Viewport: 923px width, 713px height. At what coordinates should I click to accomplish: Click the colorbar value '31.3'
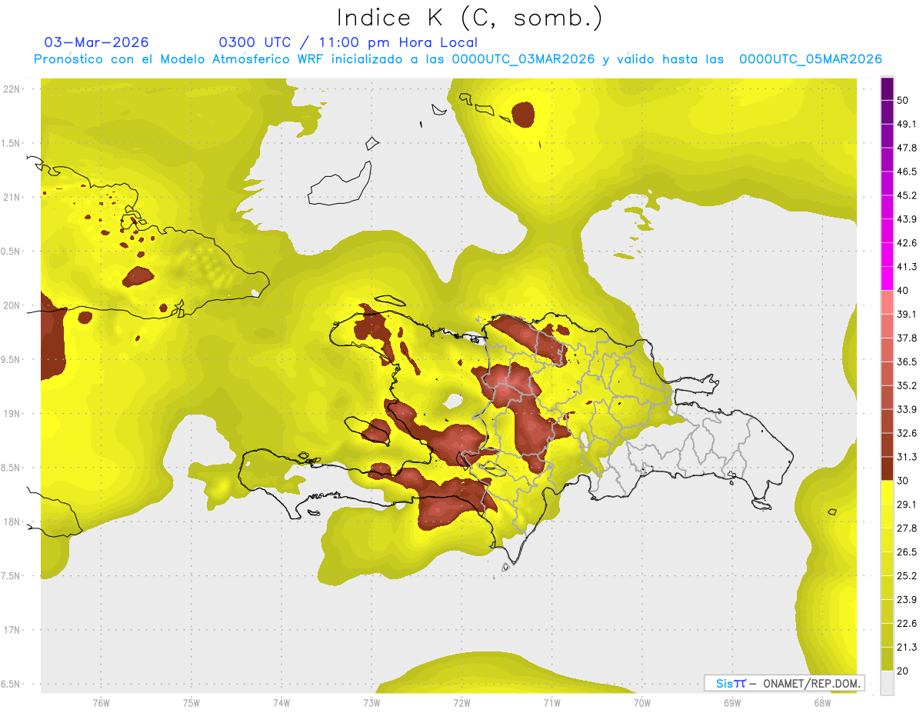coord(907,457)
